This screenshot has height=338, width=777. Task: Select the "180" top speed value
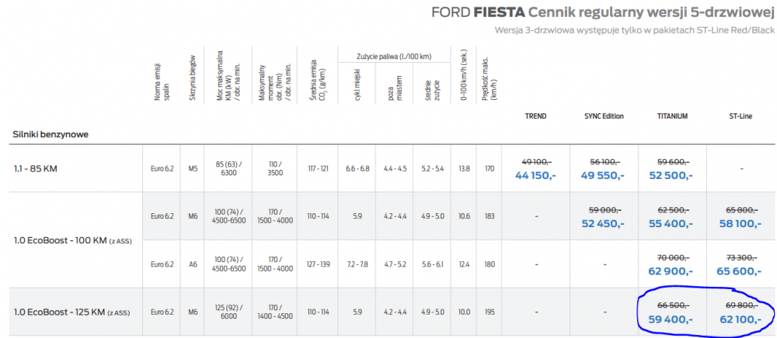(x=490, y=264)
